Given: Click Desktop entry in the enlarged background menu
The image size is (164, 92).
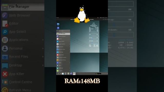Looking at the screenshot, I should tap(23, 65).
